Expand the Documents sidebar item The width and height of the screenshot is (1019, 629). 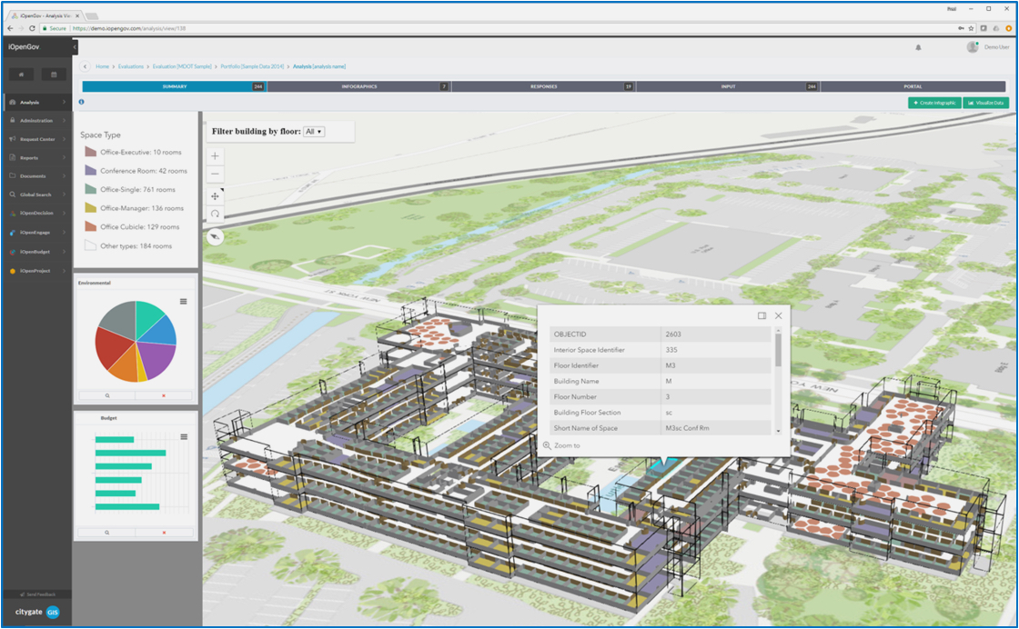tap(37, 176)
